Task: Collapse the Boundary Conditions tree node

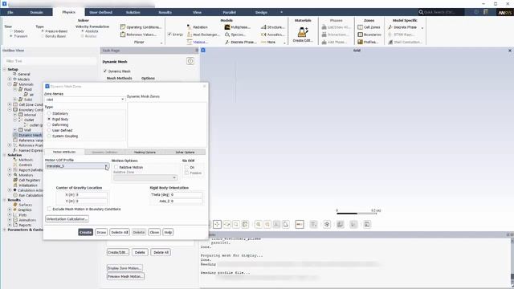Action: [10, 110]
